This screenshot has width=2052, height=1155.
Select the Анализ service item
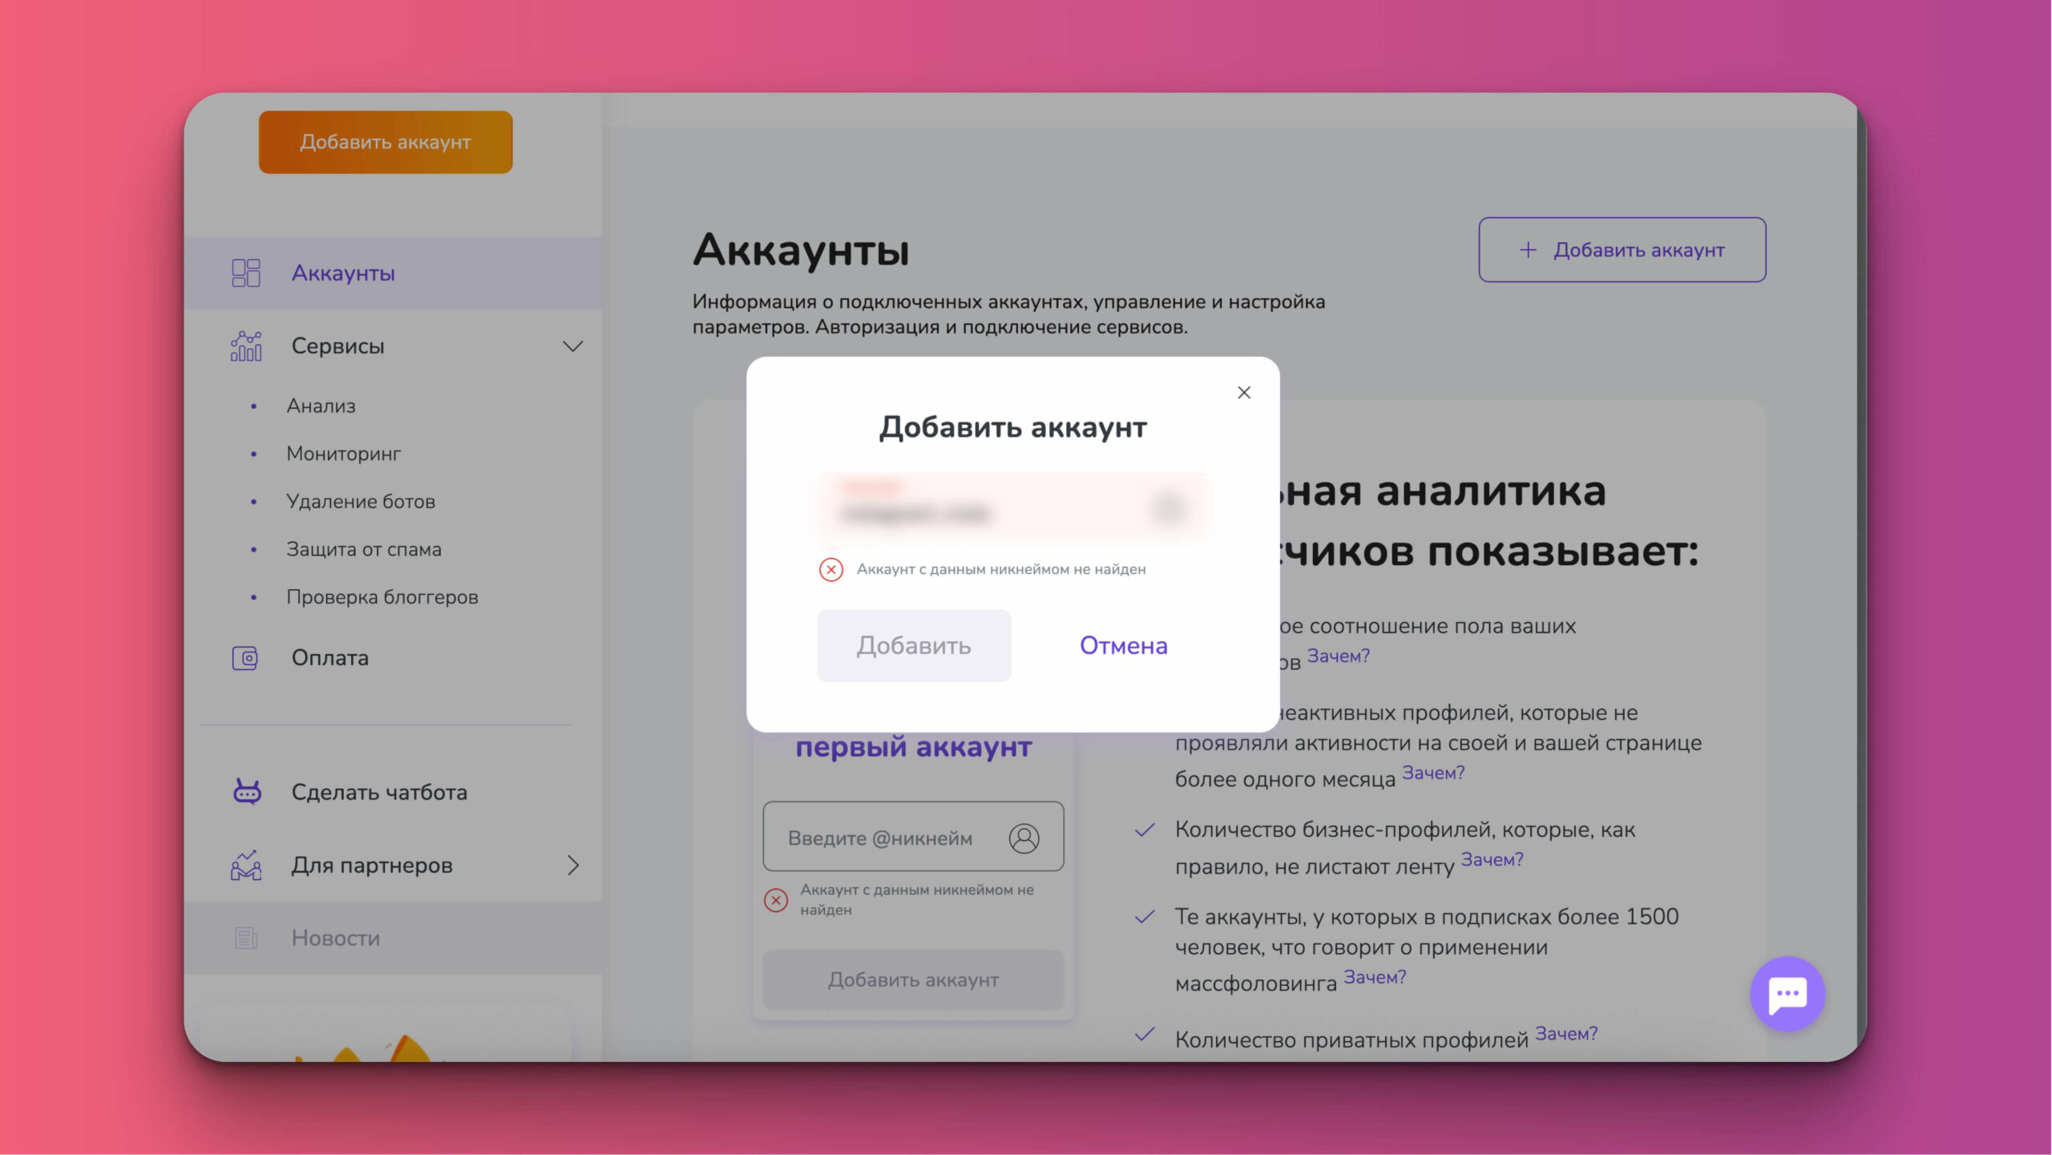tap(321, 406)
